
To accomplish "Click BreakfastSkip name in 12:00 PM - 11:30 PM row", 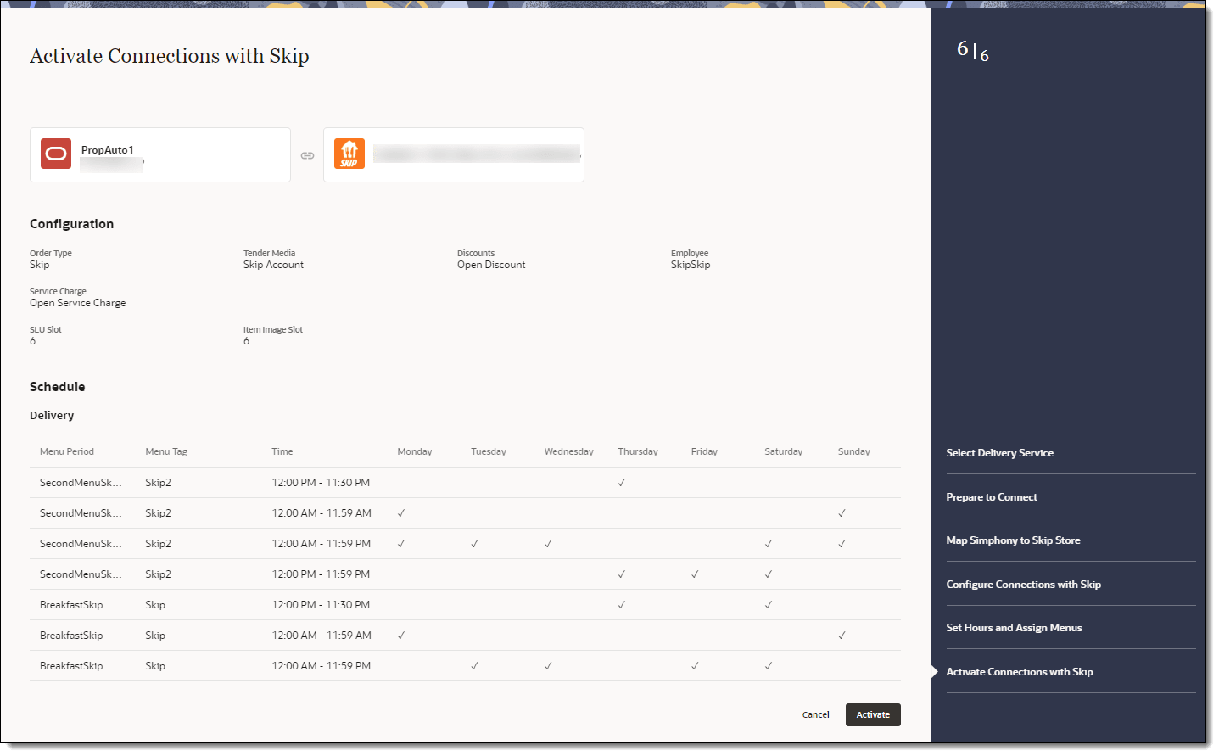I will click(71, 605).
